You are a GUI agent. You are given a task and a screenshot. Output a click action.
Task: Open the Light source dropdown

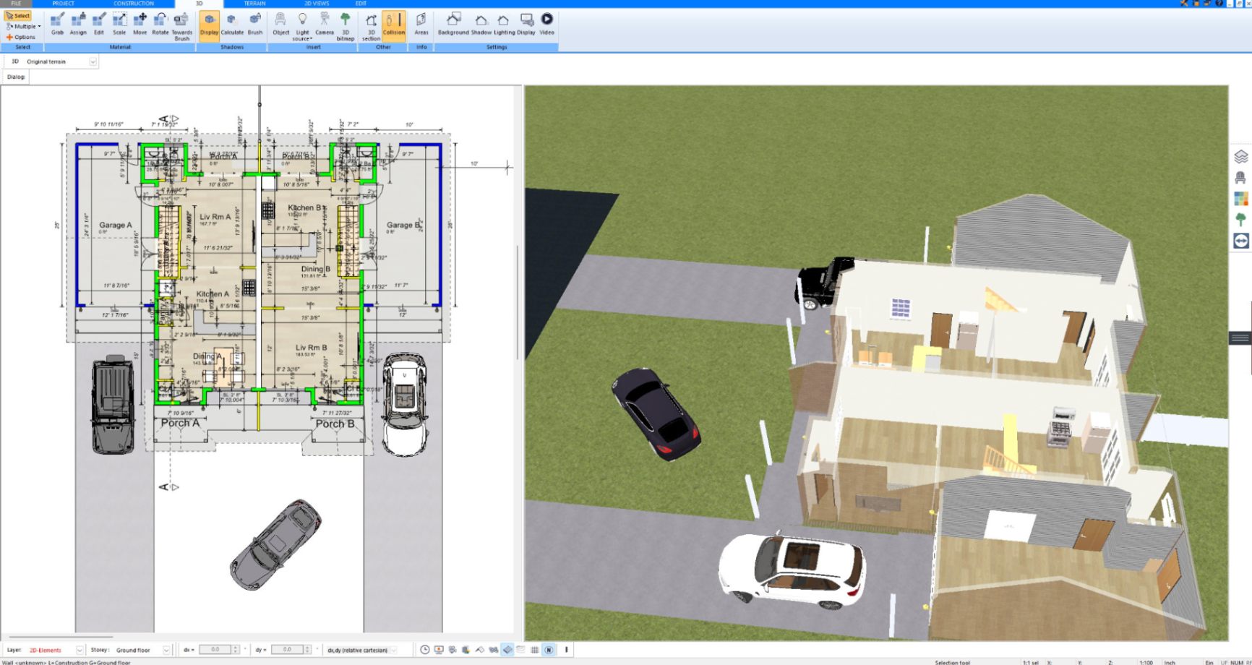[x=302, y=26]
